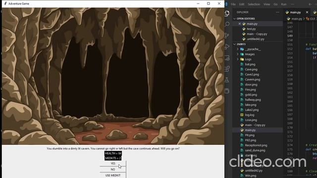The width and height of the screenshot is (317, 178).
Task: Open Win.png in file tree
Action: [x=251, y=176]
